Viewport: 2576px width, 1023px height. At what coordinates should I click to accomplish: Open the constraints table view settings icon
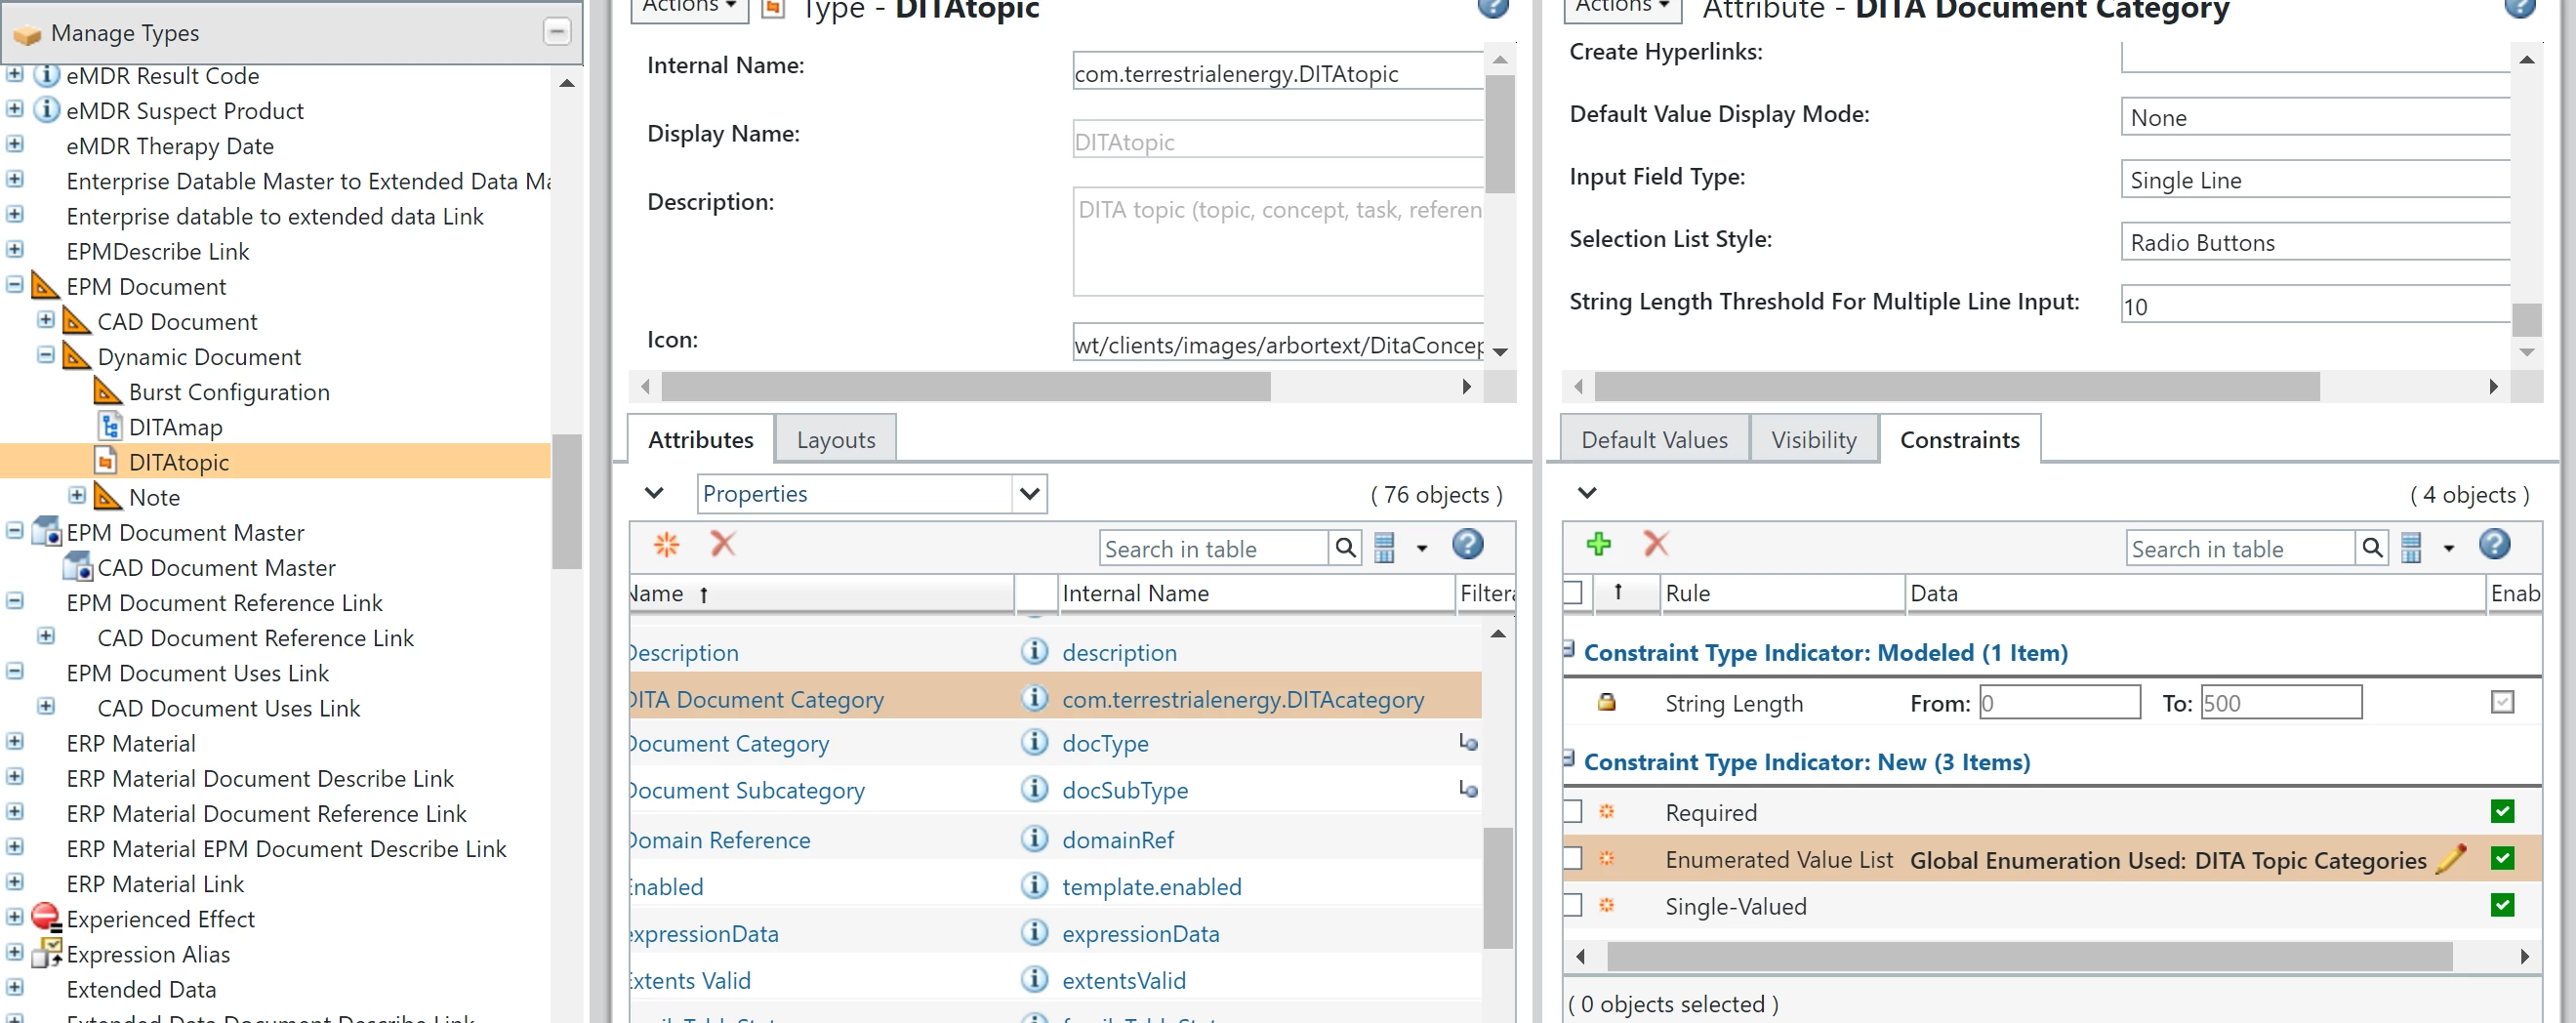tap(2411, 548)
